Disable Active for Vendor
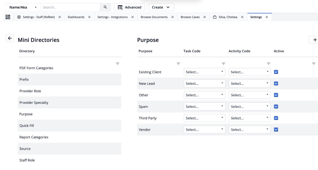 click(x=276, y=130)
